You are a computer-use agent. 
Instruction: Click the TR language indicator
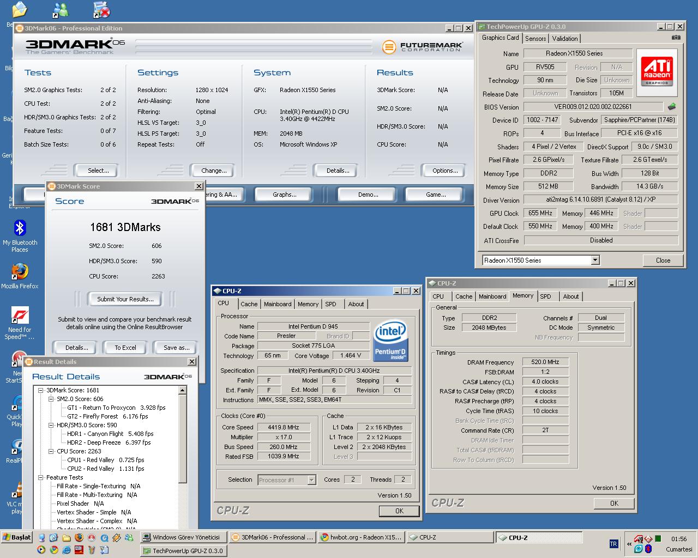[614, 544]
